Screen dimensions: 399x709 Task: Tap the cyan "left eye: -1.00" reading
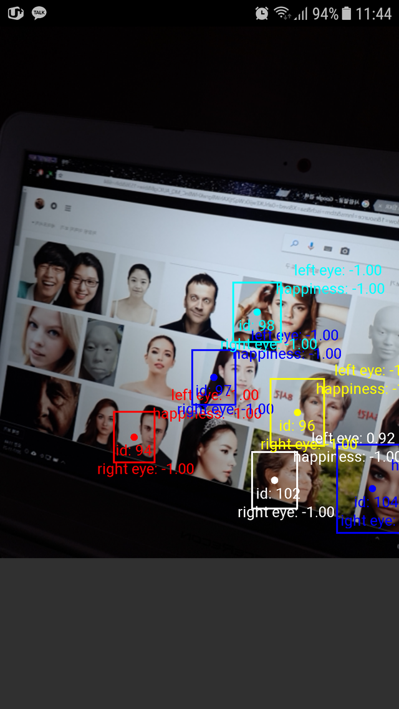pyautogui.click(x=338, y=270)
